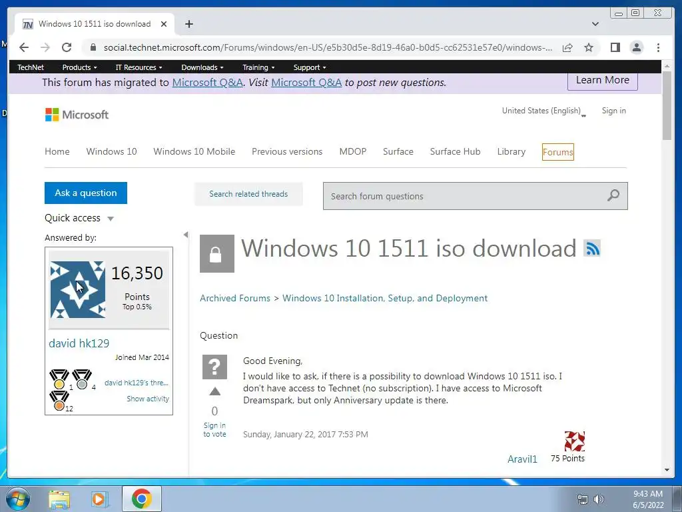Go to the Previous versions tab
Image resolution: width=682 pixels, height=512 pixels.
pos(287,151)
